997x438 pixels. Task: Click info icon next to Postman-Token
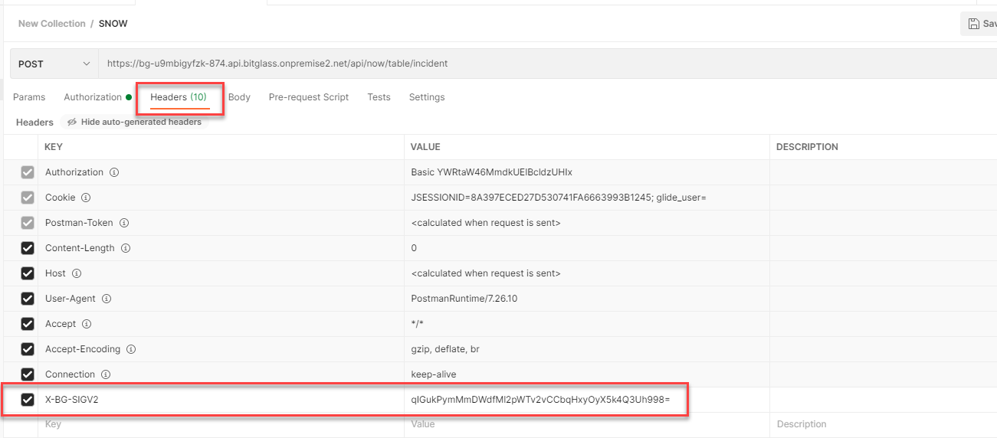[123, 223]
